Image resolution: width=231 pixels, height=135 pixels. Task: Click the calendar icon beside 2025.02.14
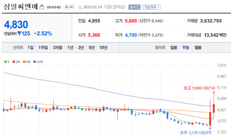click(80, 7)
